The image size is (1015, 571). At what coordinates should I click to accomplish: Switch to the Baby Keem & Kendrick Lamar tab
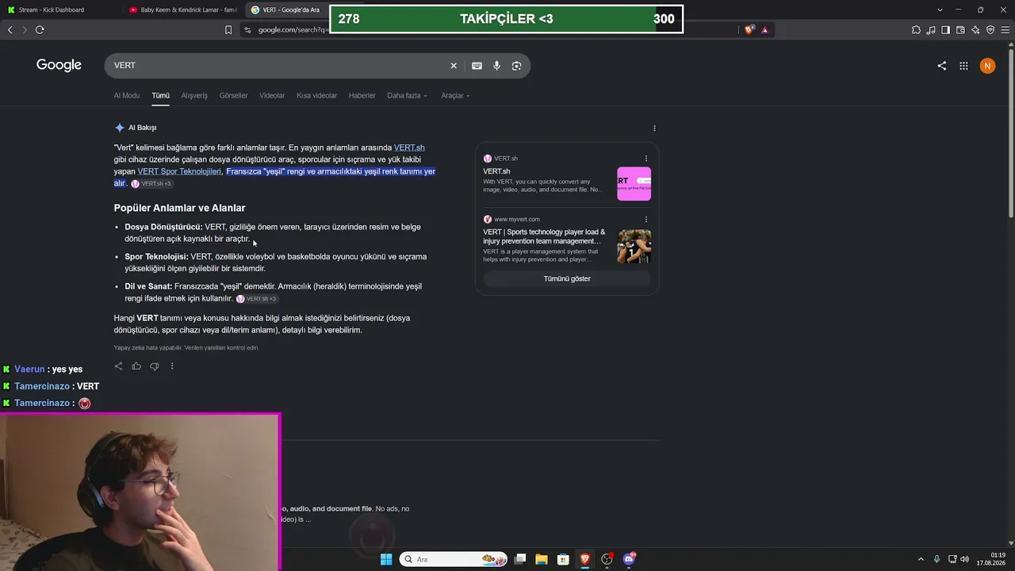(x=183, y=10)
